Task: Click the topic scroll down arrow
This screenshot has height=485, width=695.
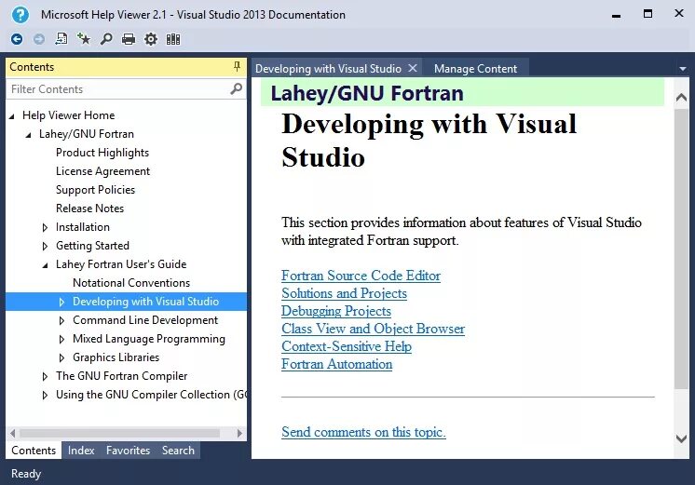Action: 681,438
